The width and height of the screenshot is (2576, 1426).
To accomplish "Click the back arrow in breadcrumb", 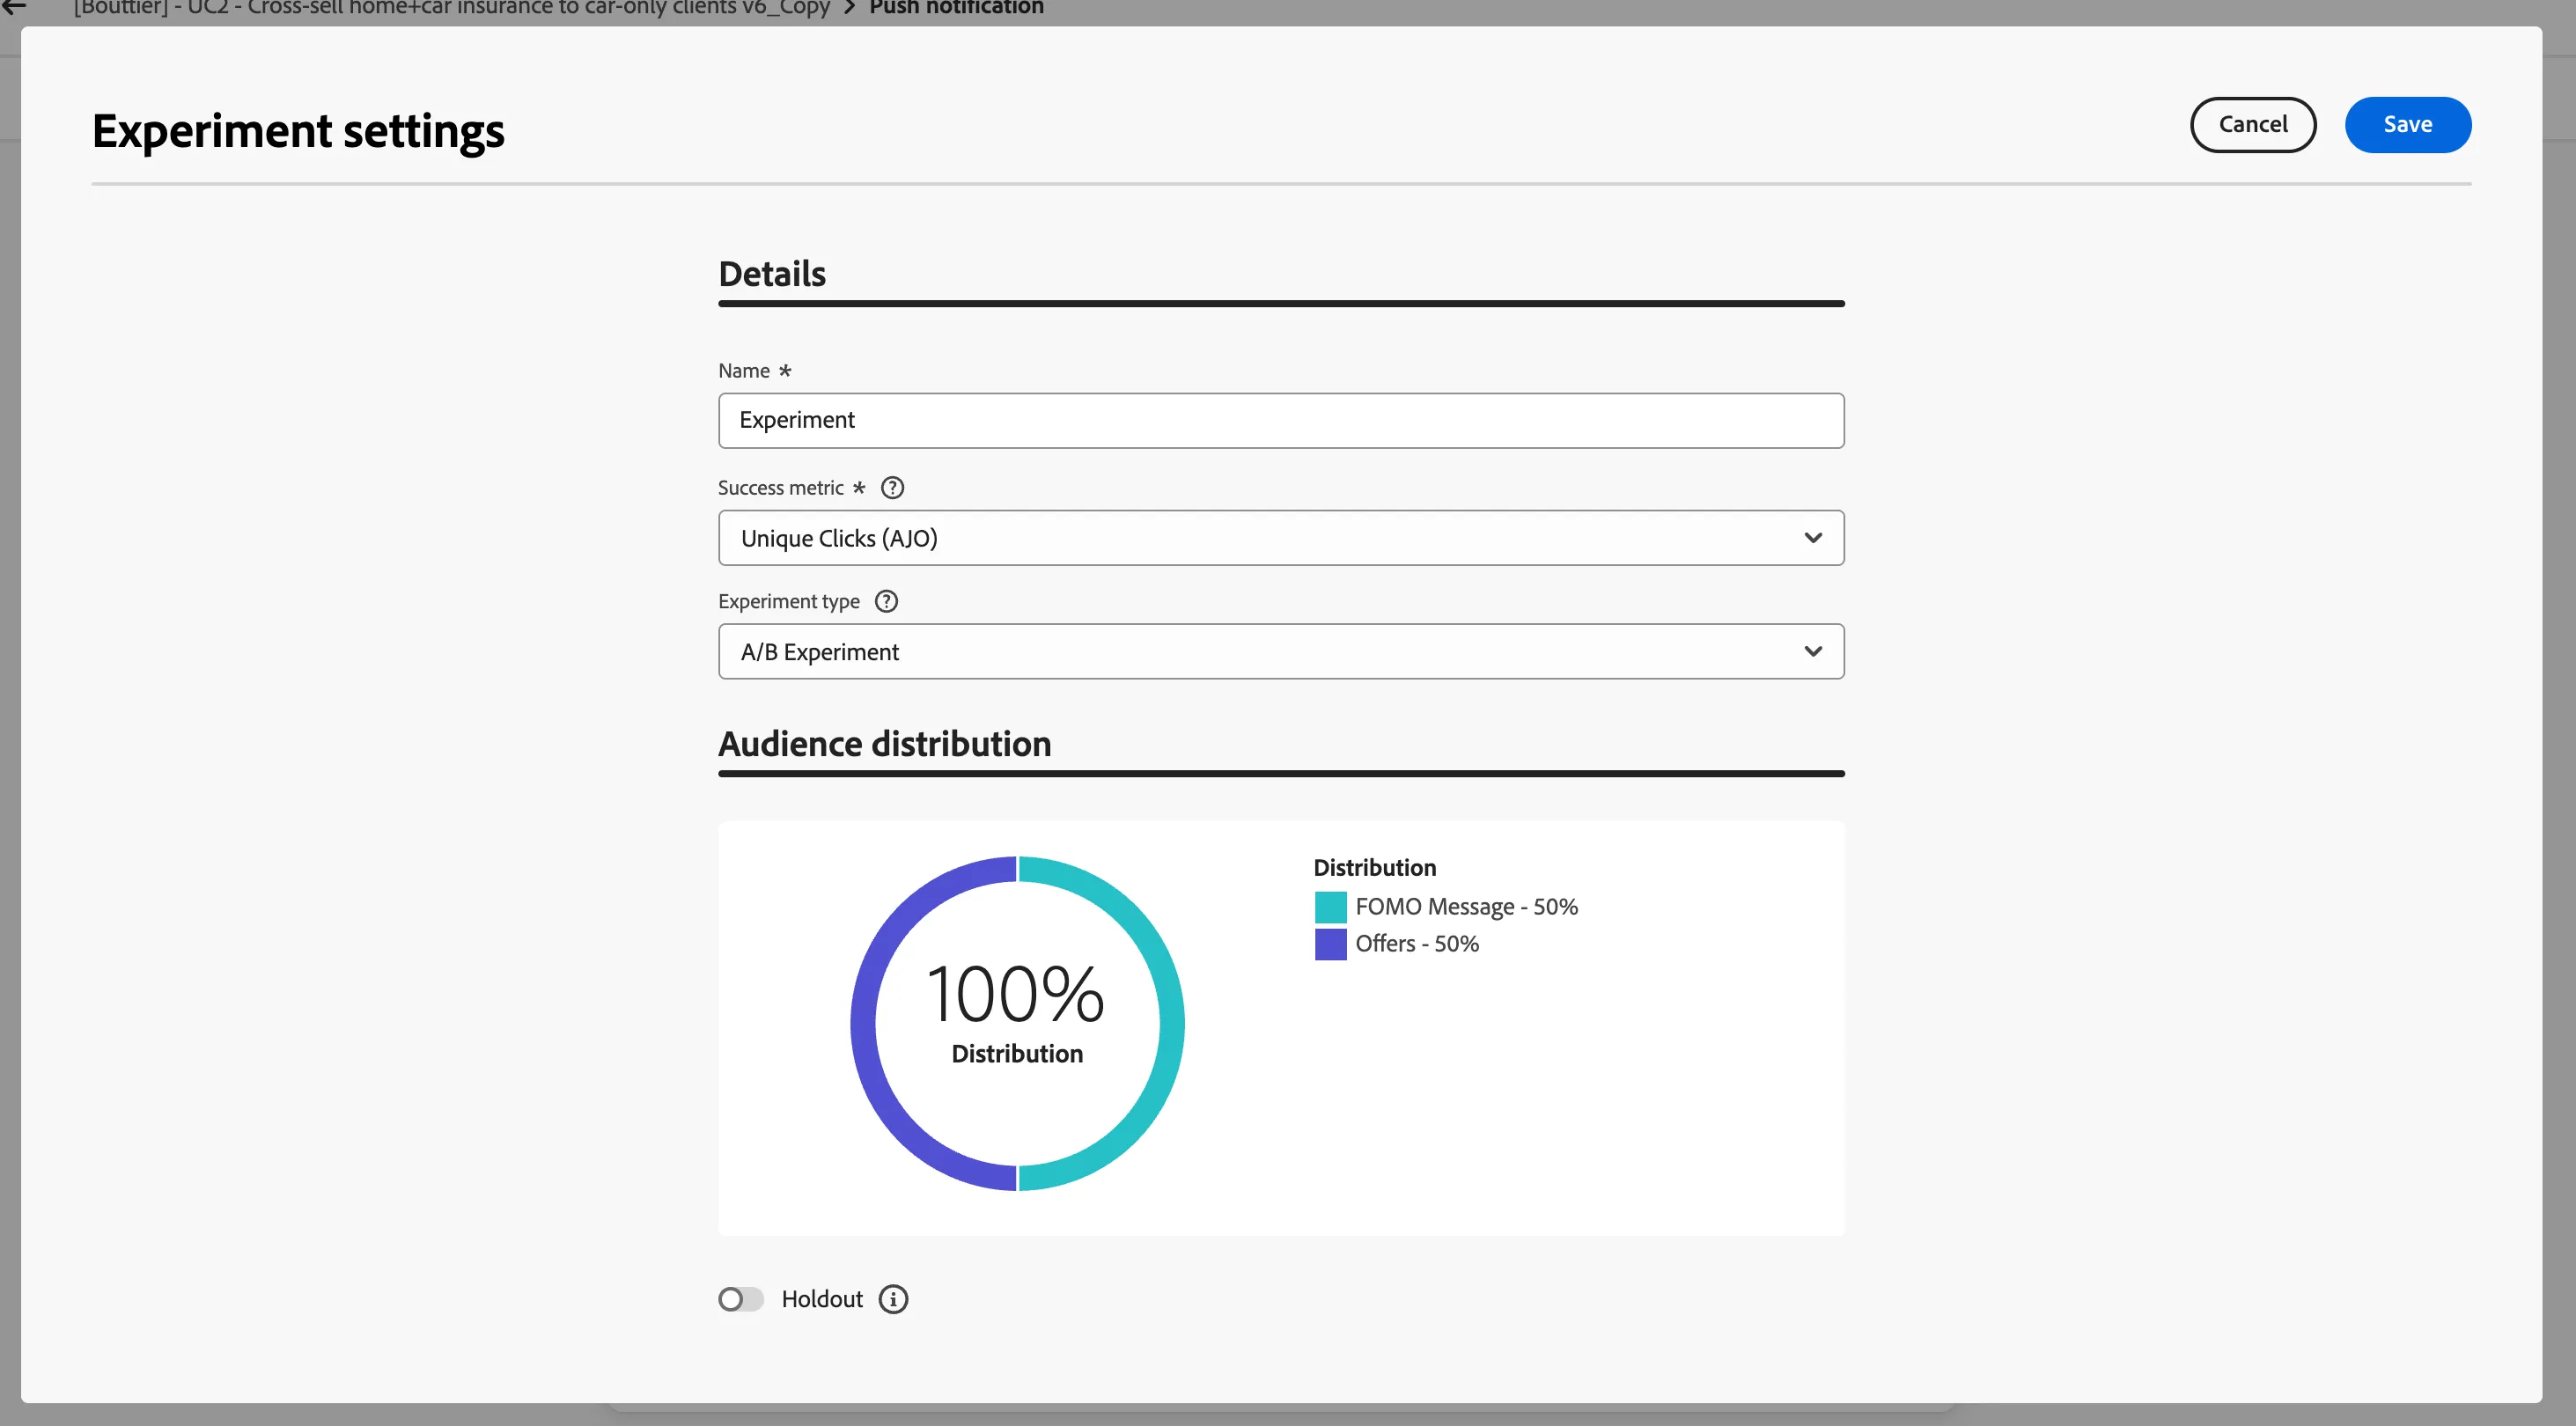I will coord(14,7).
